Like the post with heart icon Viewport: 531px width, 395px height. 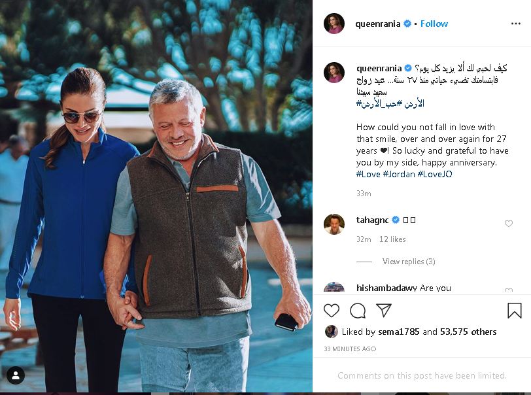pyautogui.click(x=332, y=310)
